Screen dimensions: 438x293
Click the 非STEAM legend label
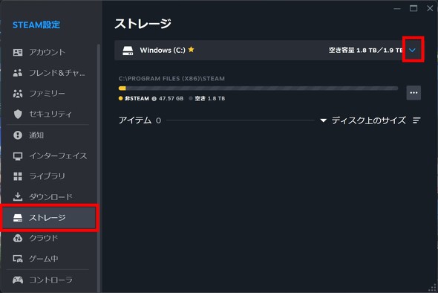point(137,98)
